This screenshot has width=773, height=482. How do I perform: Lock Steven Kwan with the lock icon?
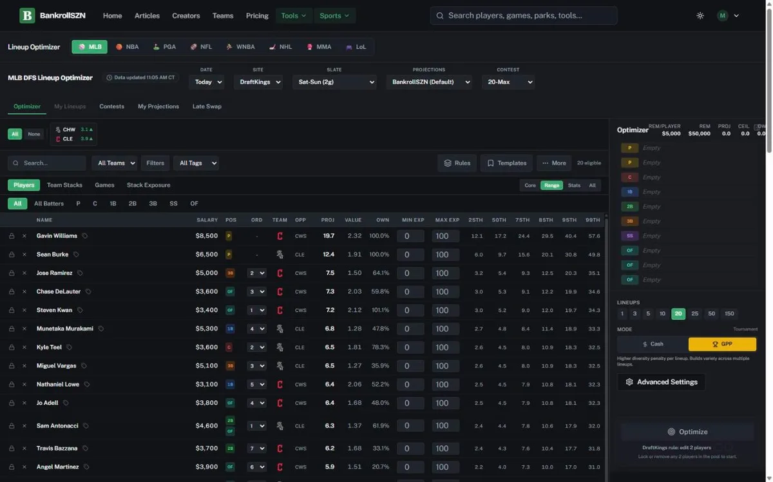click(12, 310)
